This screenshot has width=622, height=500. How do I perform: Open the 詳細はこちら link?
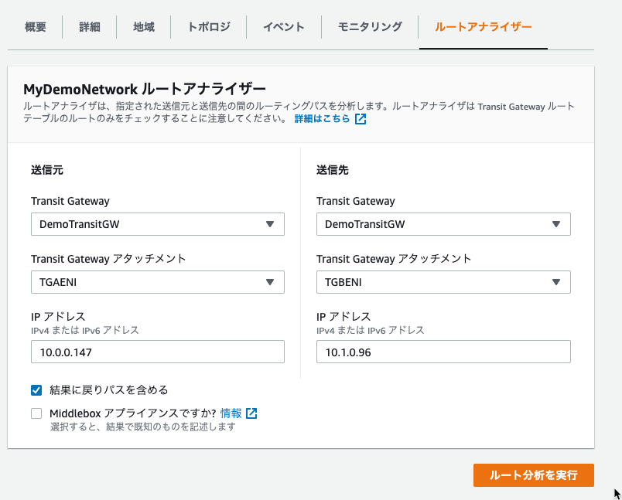(322, 118)
